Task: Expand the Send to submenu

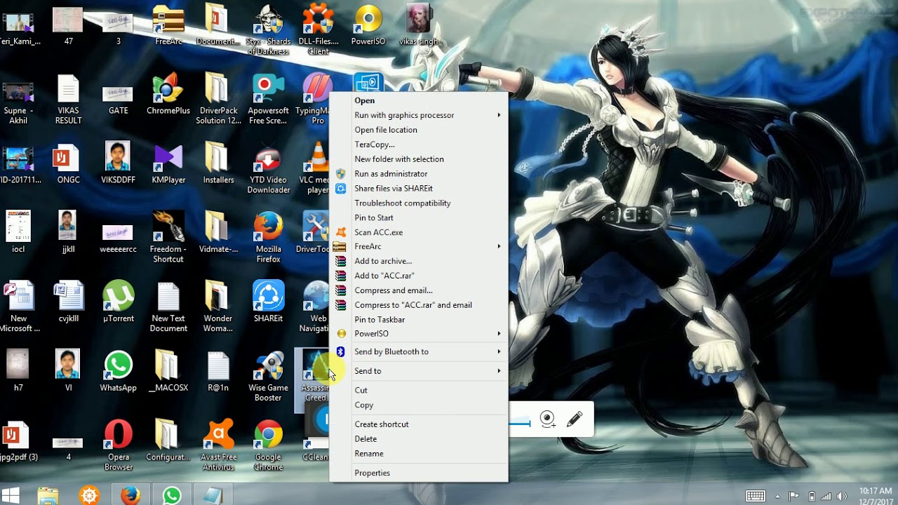Action: [419, 371]
